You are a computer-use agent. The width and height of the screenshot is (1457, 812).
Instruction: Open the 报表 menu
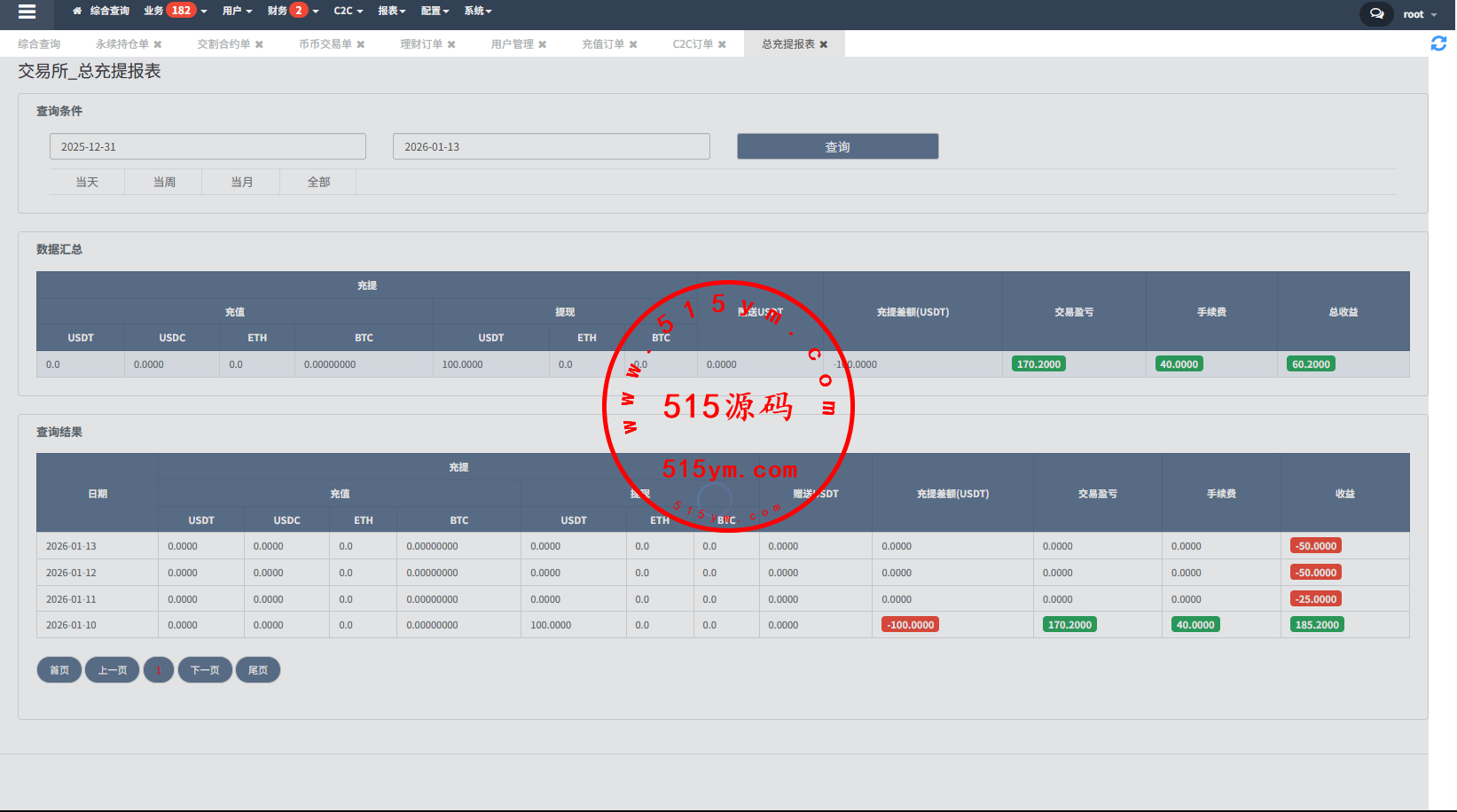click(x=391, y=11)
